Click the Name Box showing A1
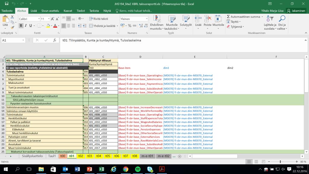Viewport: 309px width, 174px height. pyautogui.click(x=13, y=40)
